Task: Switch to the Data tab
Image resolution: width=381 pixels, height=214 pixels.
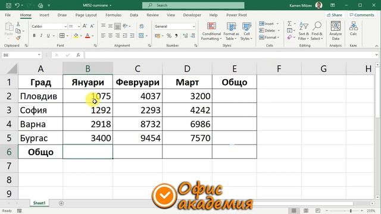Action: click(x=134, y=15)
